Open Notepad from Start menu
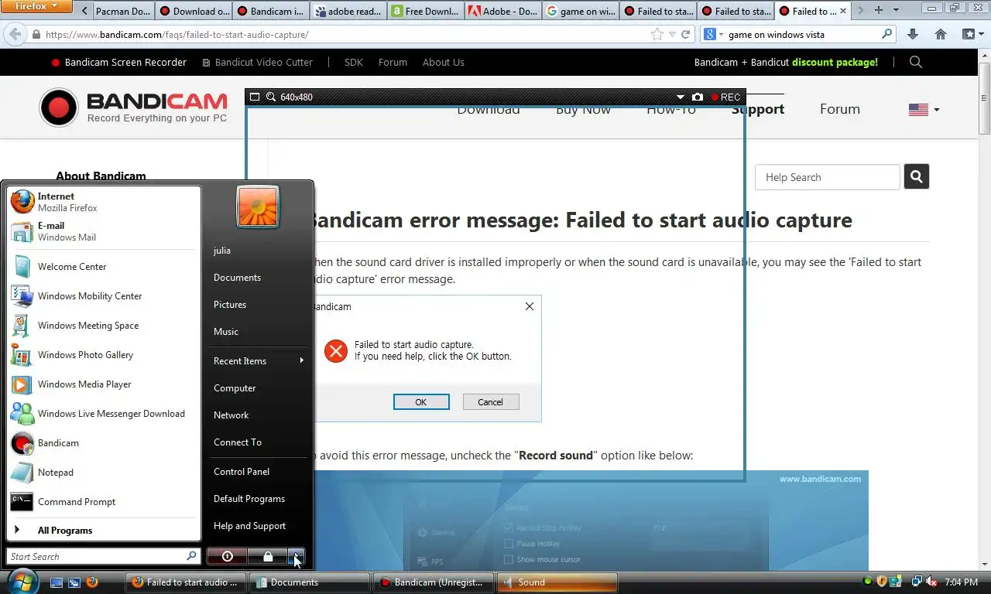 click(x=104, y=473)
